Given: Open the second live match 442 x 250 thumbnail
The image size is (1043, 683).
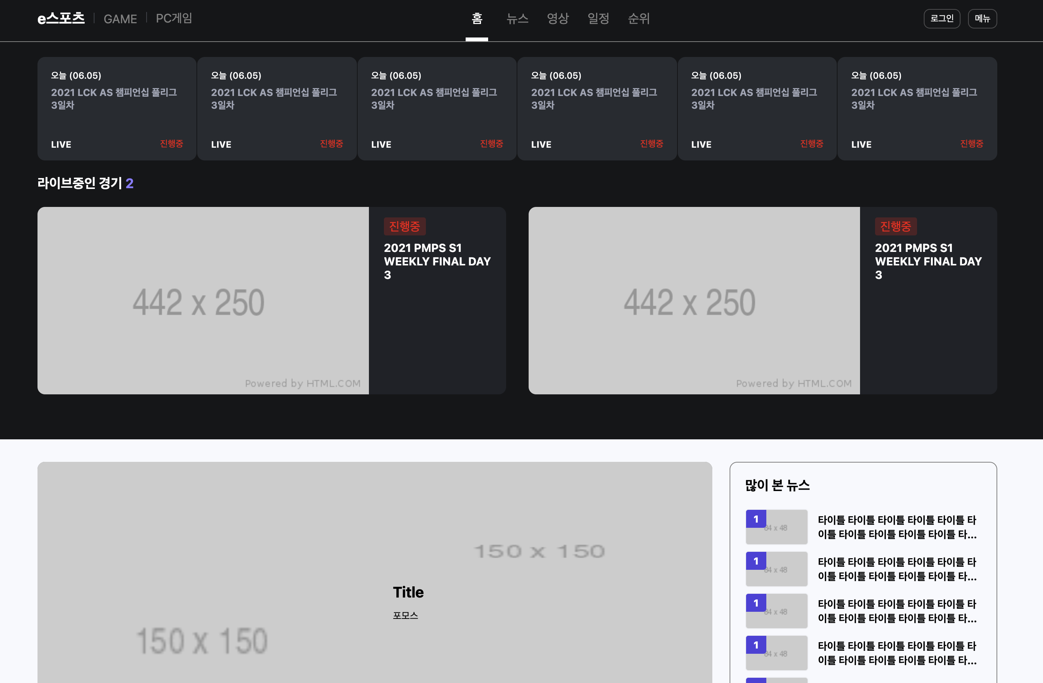Looking at the screenshot, I should pyautogui.click(x=694, y=301).
